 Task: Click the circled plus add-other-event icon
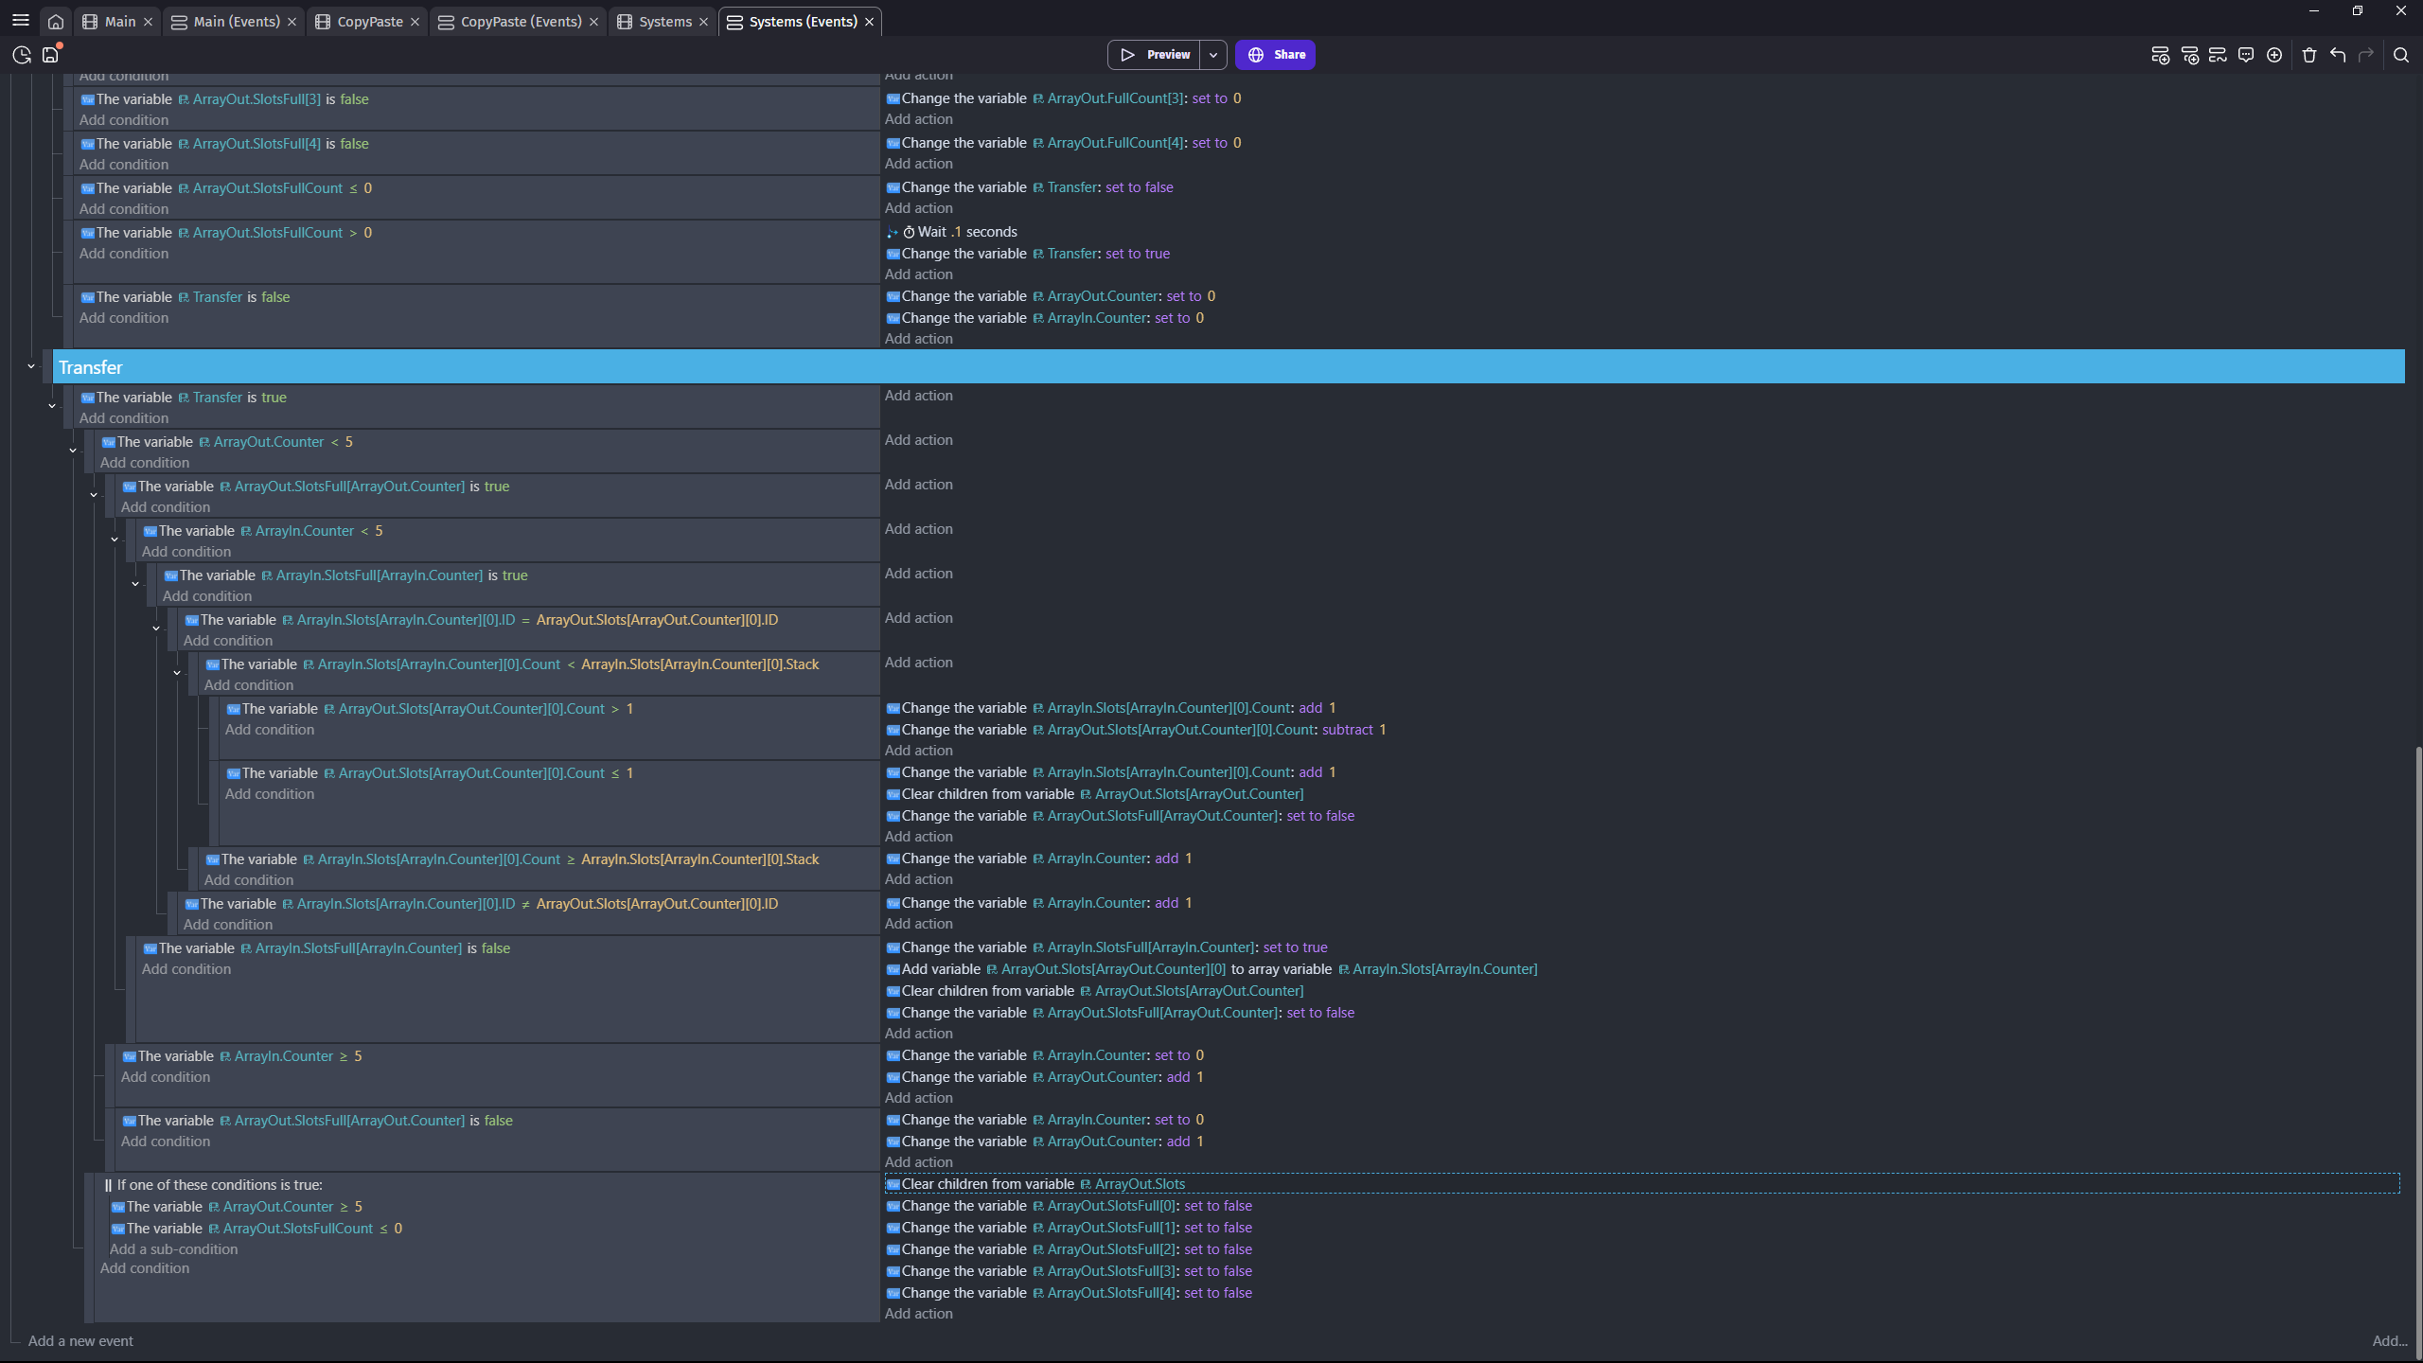[2274, 55]
